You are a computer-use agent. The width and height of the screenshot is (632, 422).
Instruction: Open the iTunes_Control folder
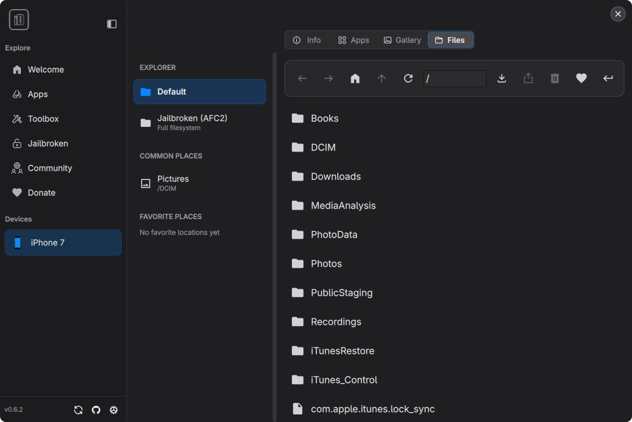454,380
